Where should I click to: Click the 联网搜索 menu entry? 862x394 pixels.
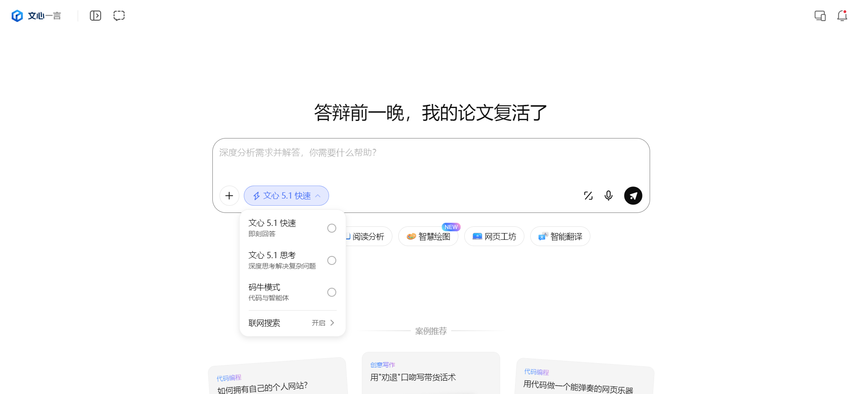292,323
